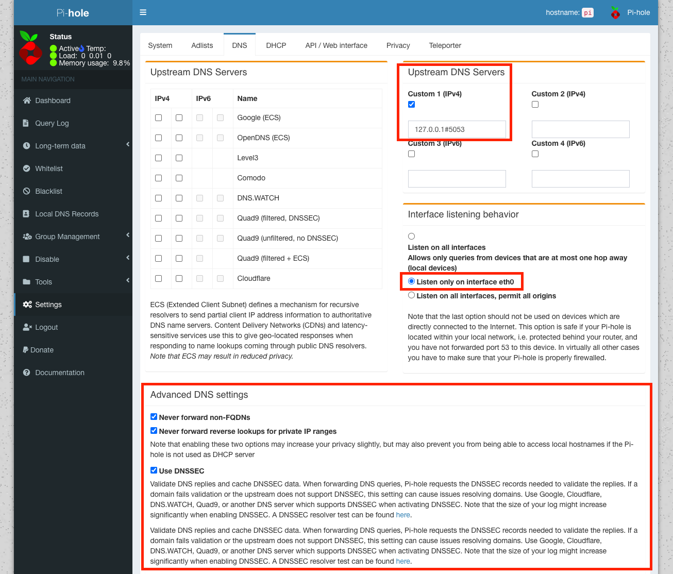Uncheck the Use DNSSEC option

point(154,470)
